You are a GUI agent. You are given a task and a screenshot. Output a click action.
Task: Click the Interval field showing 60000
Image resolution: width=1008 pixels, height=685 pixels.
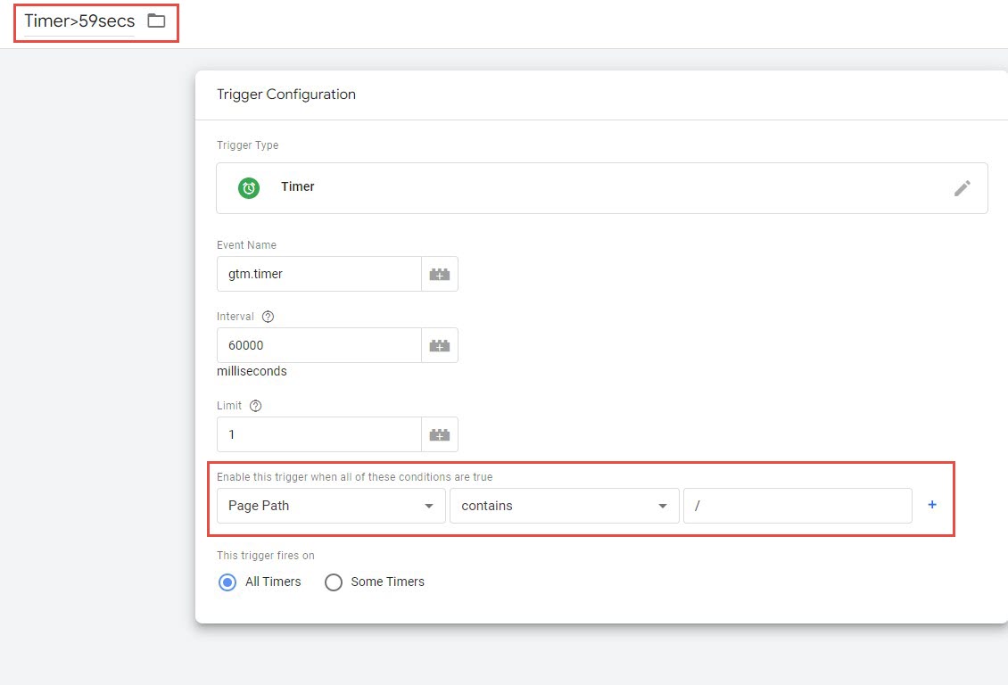point(318,346)
